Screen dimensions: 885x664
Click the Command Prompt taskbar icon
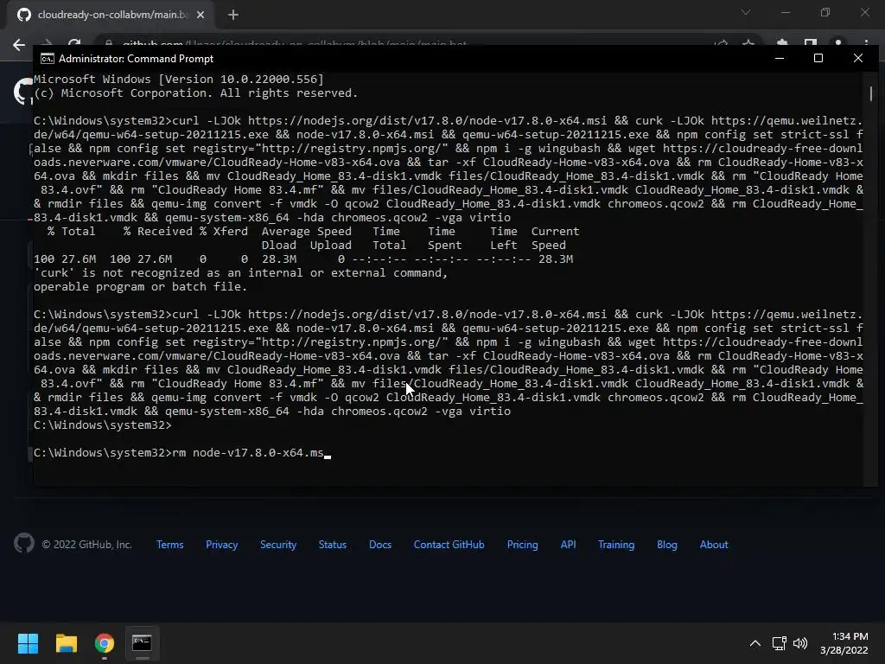pos(142,643)
